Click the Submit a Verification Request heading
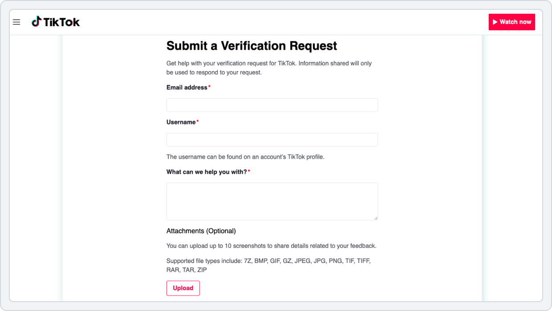 [252, 46]
